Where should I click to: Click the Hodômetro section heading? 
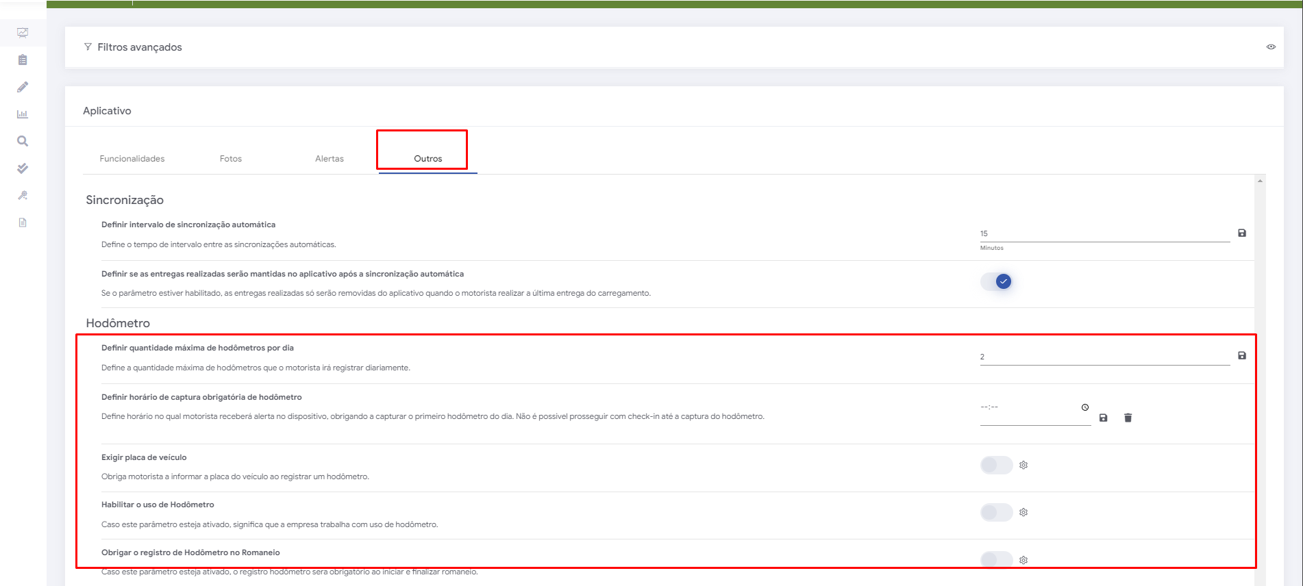118,323
